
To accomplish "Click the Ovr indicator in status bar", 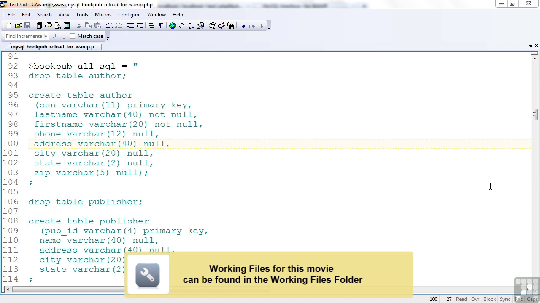I will (x=475, y=299).
